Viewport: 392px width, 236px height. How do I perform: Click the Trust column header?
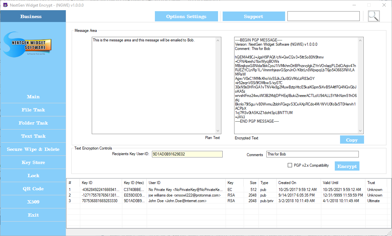pyautogui.click(x=377, y=183)
